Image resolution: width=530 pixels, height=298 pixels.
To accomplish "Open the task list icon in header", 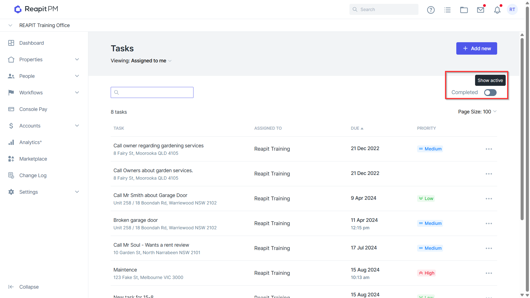I will (x=447, y=10).
